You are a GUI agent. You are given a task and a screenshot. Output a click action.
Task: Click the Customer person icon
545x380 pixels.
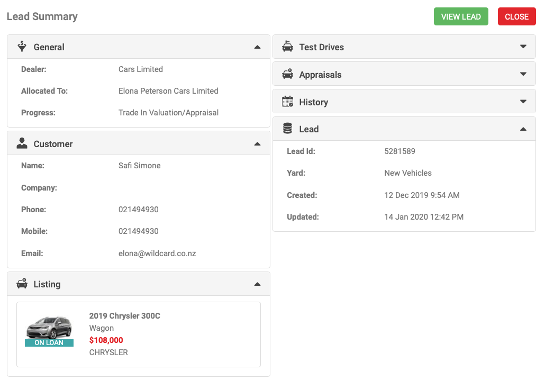[22, 143]
